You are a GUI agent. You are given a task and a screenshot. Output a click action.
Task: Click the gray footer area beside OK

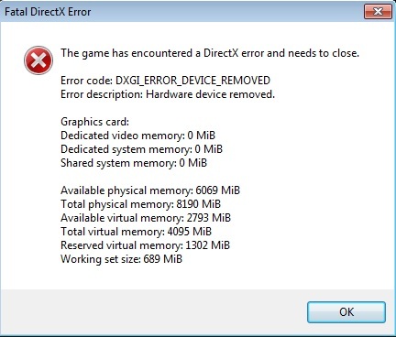coord(153,311)
